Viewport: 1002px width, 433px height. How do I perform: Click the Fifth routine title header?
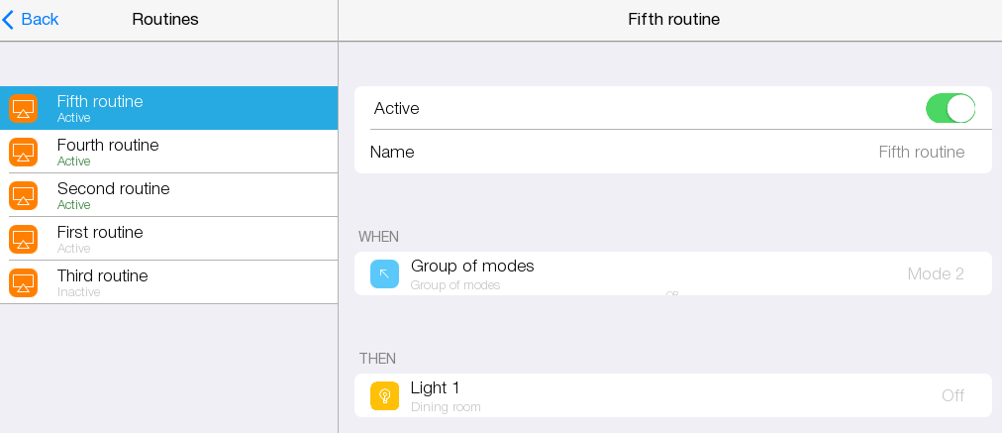[673, 19]
